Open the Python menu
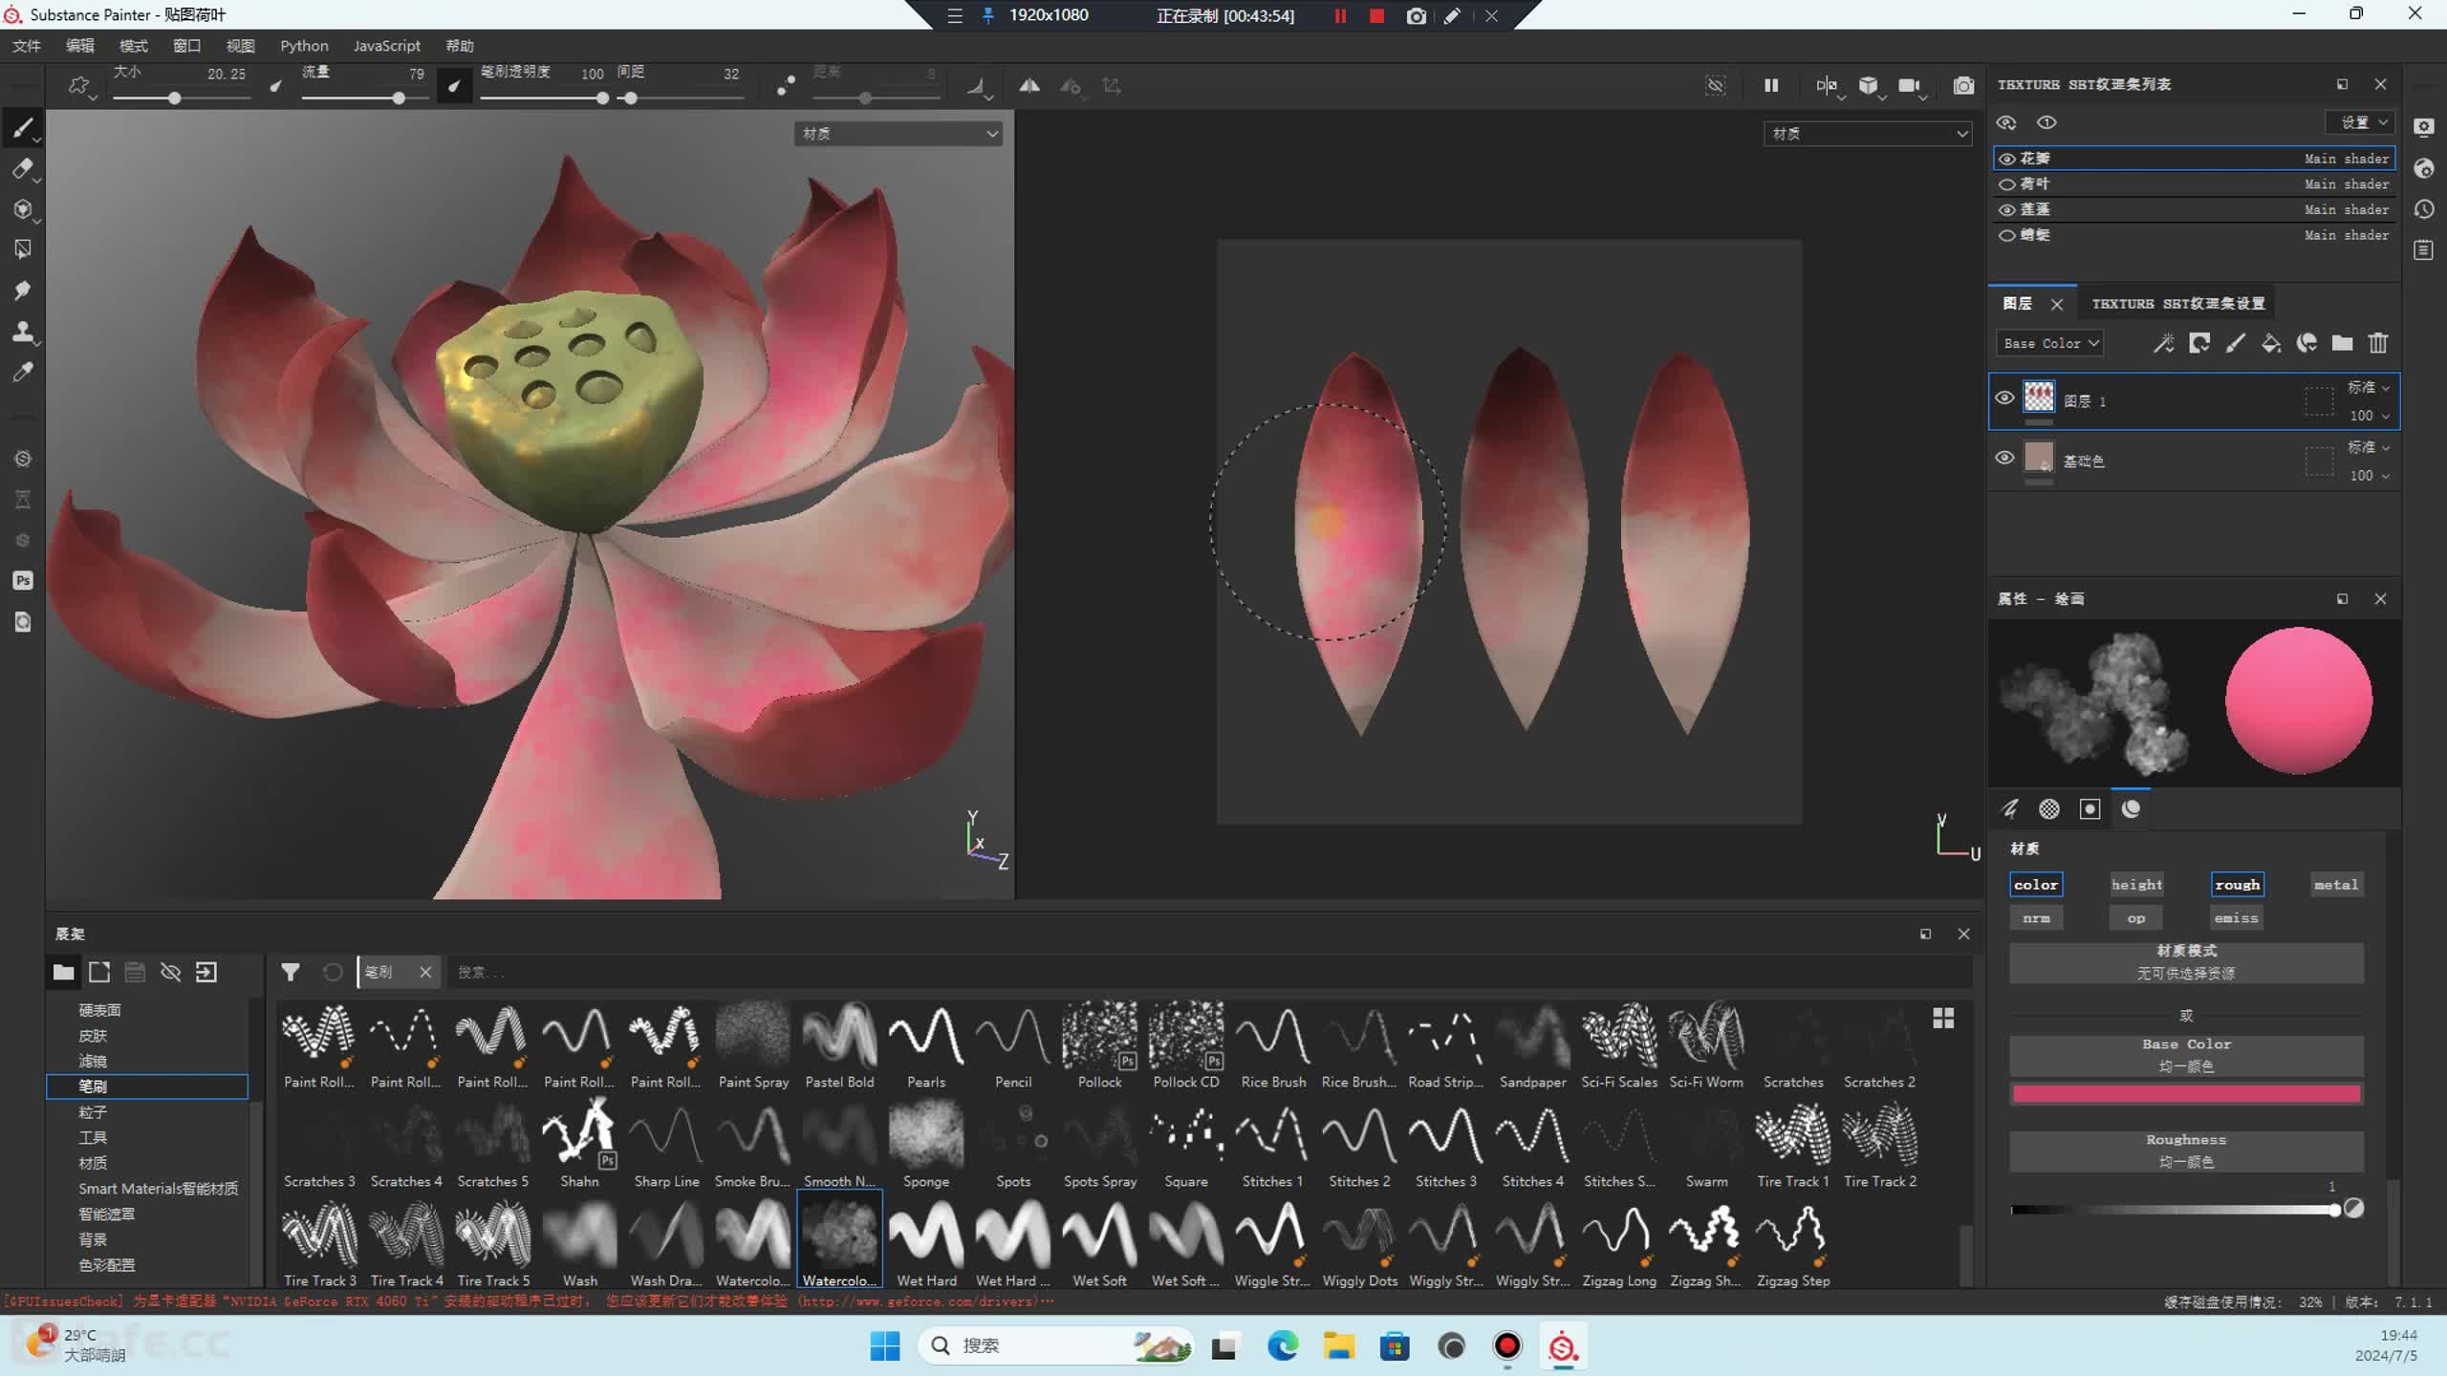The image size is (2447, 1376). coord(304,46)
